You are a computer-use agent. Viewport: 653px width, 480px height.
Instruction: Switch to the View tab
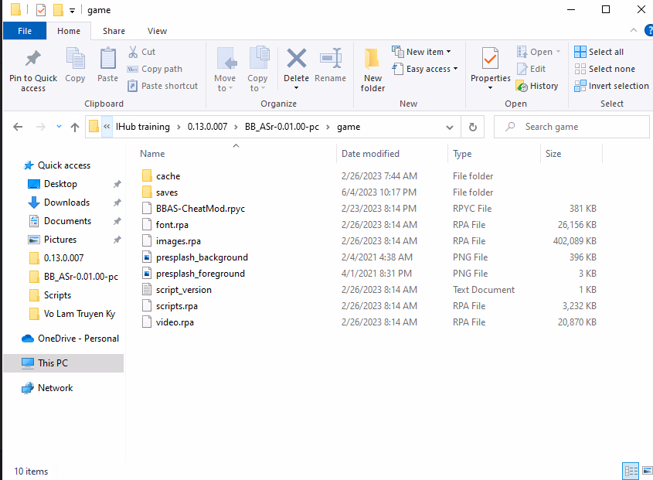point(157,31)
